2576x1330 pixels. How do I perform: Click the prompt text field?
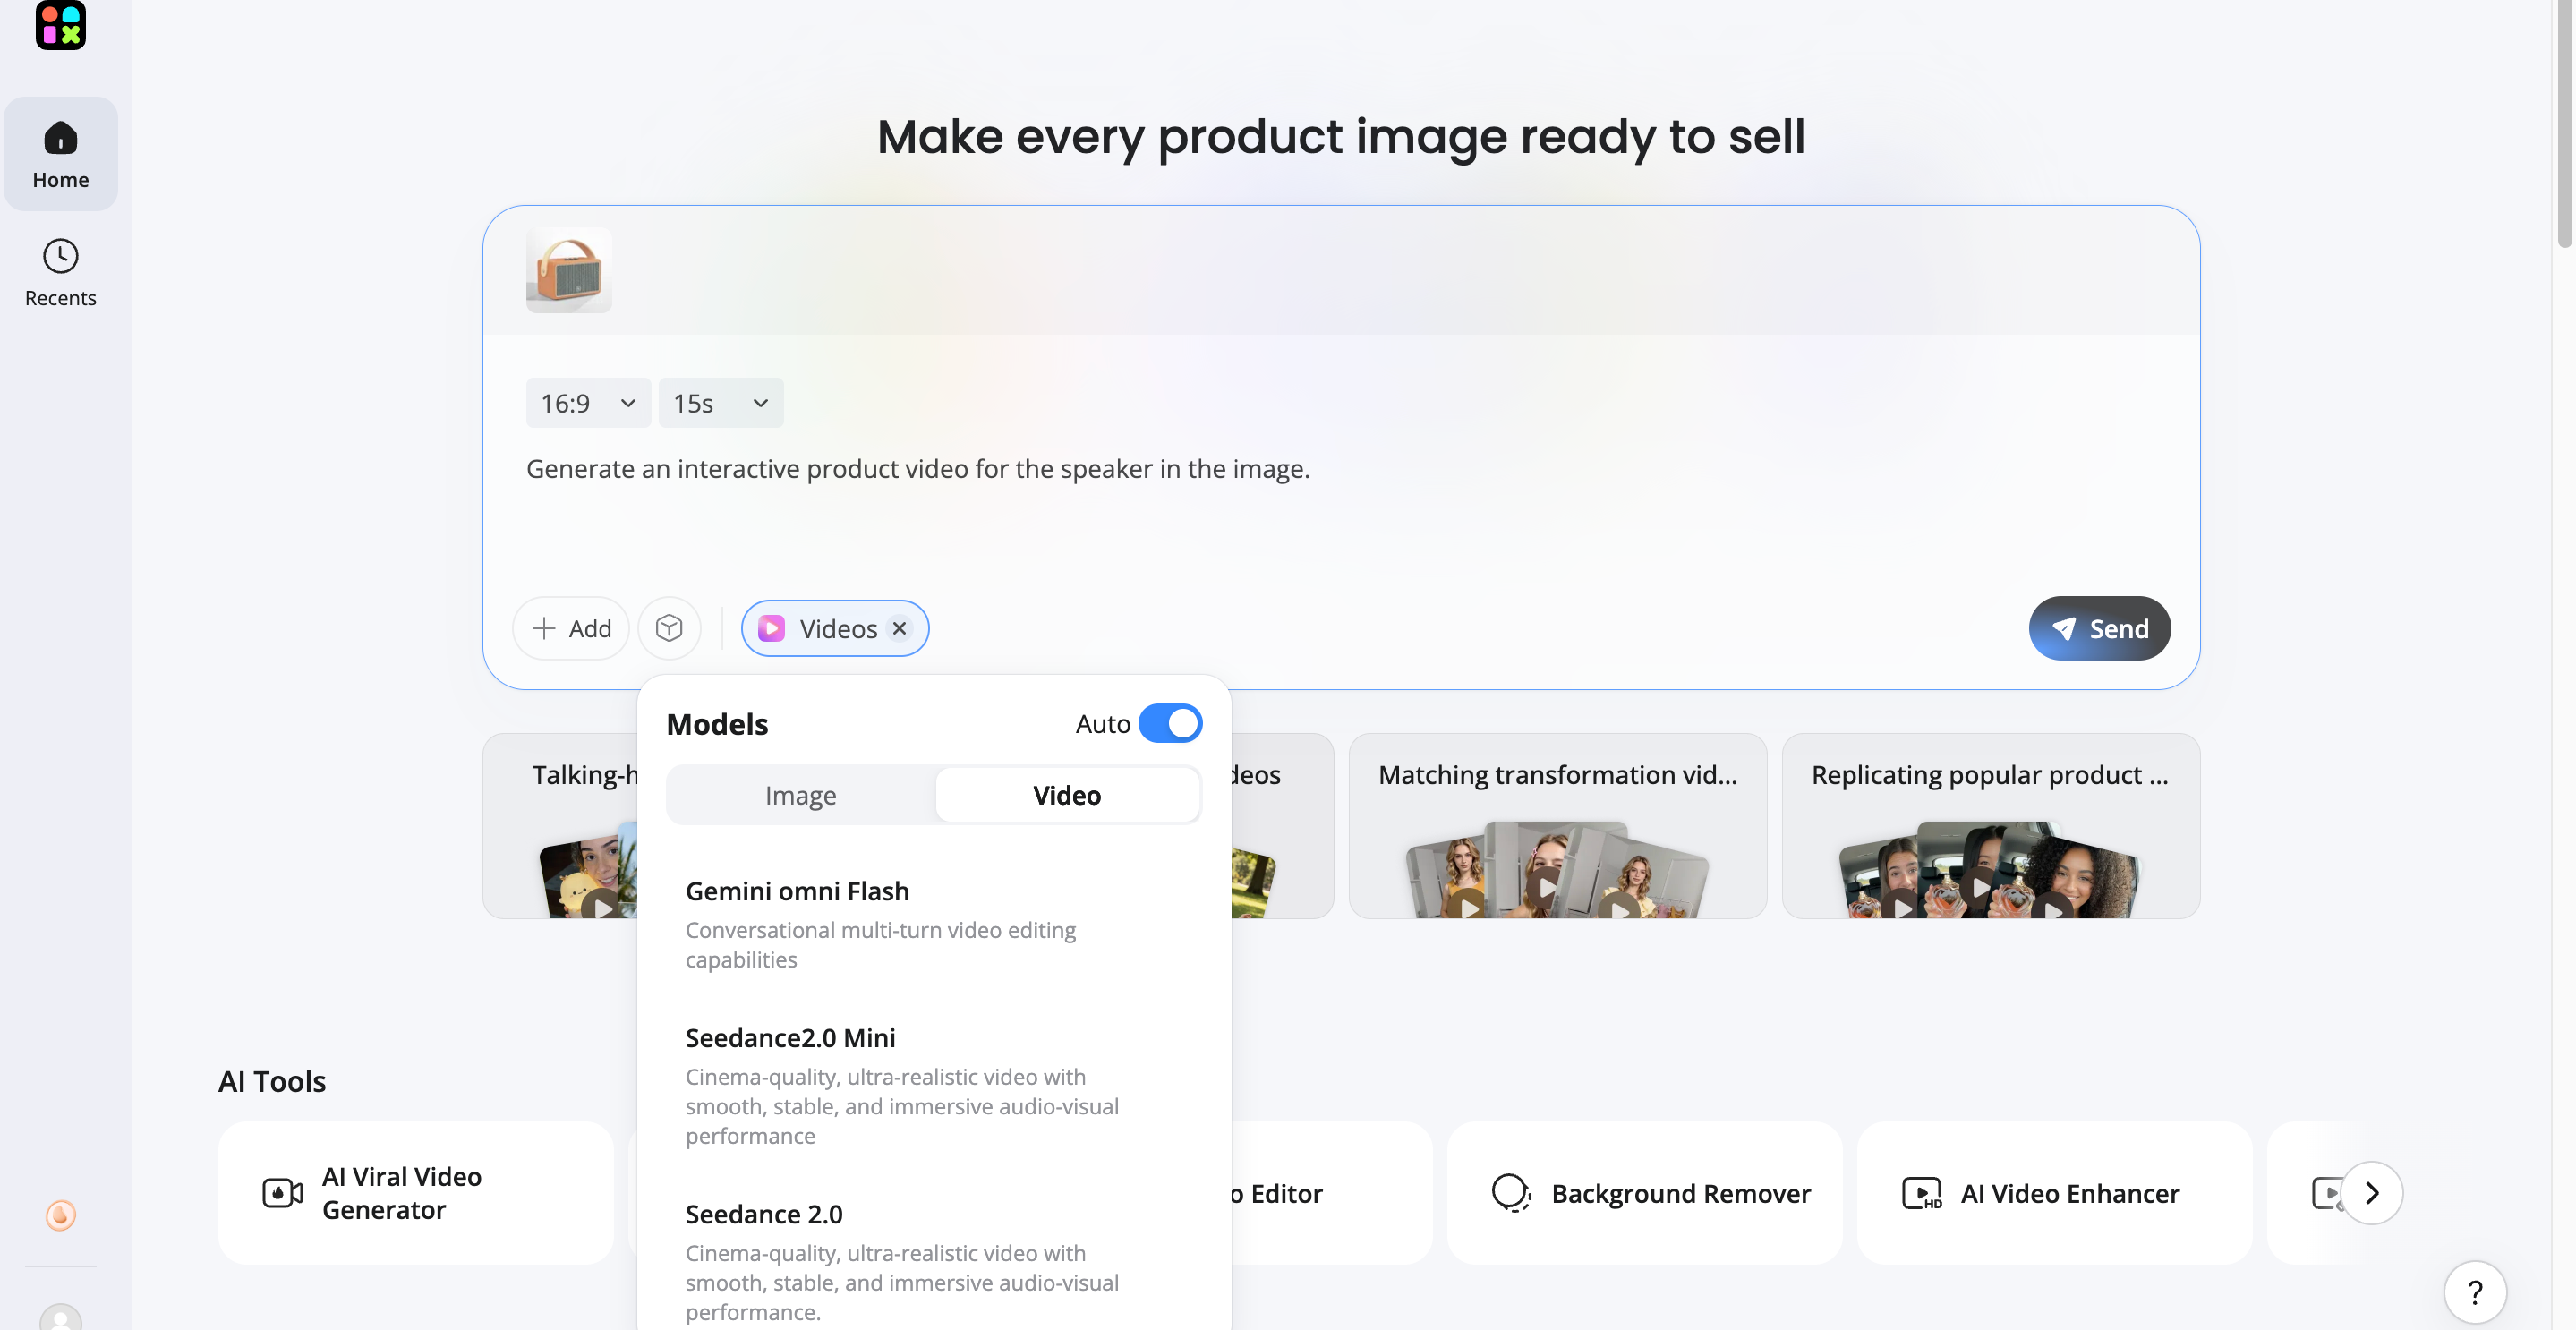1340,468
